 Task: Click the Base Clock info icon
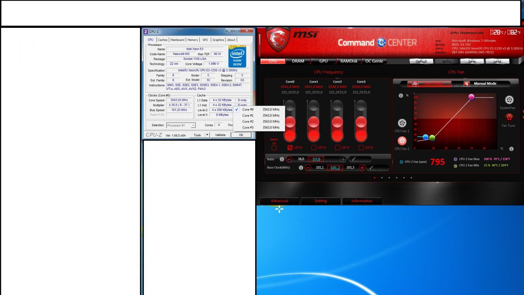301,167
